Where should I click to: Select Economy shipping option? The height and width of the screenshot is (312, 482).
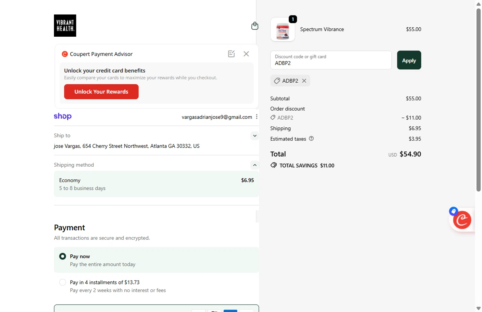(156, 184)
